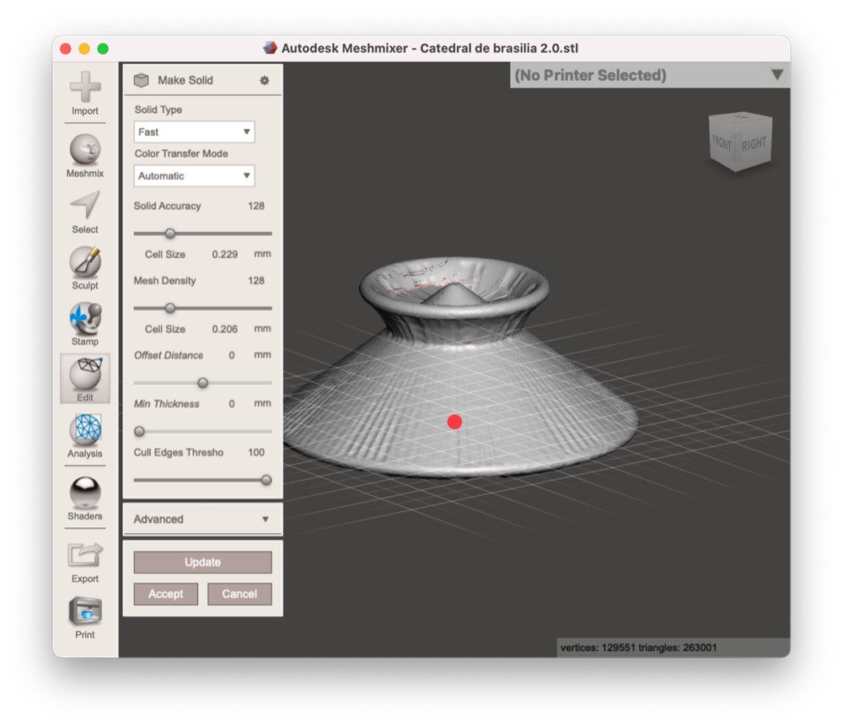Click the Min Thickness value field
The width and height of the screenshot is (843, 727).
232,404
